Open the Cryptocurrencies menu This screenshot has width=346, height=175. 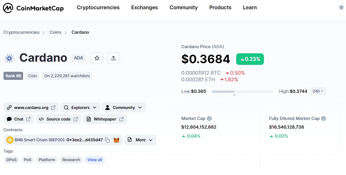tap(98, 7)
